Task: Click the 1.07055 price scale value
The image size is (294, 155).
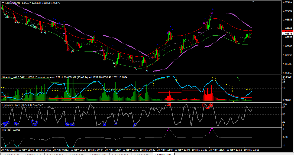Action: (x=287, y=2)
